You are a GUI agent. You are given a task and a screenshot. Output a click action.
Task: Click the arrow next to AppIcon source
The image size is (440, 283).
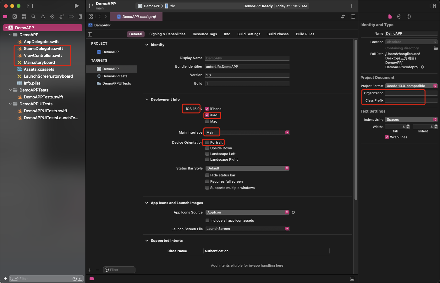coord(293,212)
